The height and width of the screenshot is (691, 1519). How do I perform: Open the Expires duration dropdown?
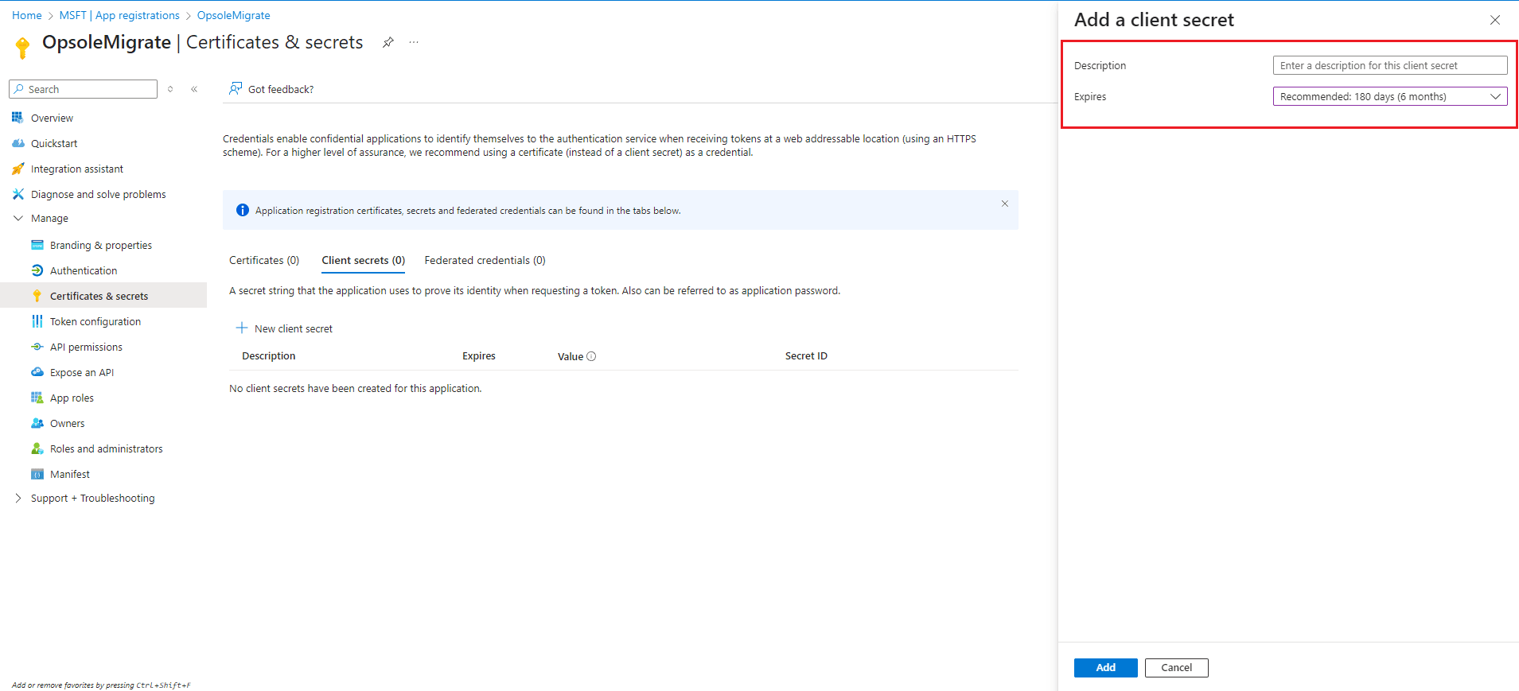[x=1389, y=96]
